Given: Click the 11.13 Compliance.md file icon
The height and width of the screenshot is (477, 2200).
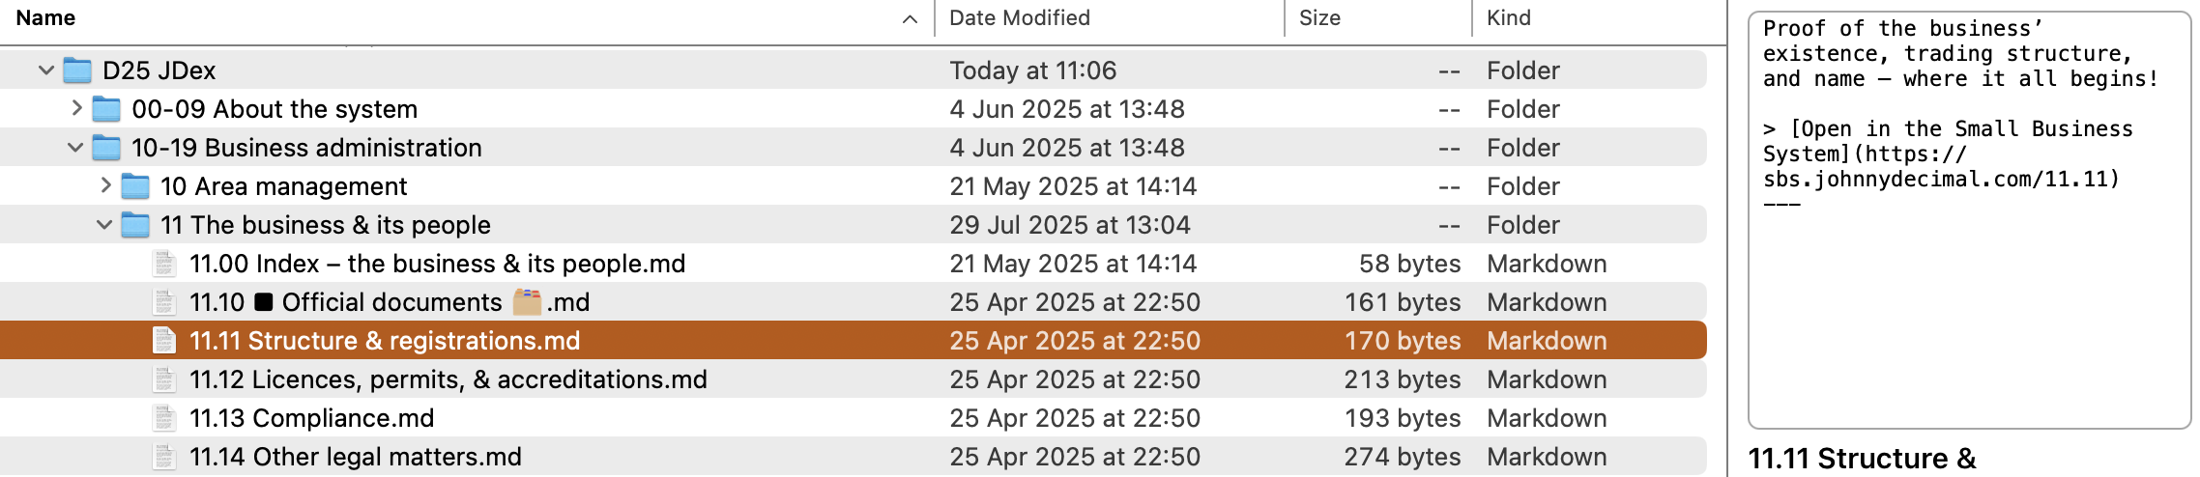Looking at the screenshot, I should [x=164, y=418].
